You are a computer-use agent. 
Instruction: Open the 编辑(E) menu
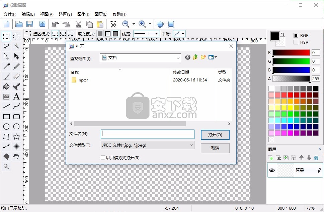28,14
